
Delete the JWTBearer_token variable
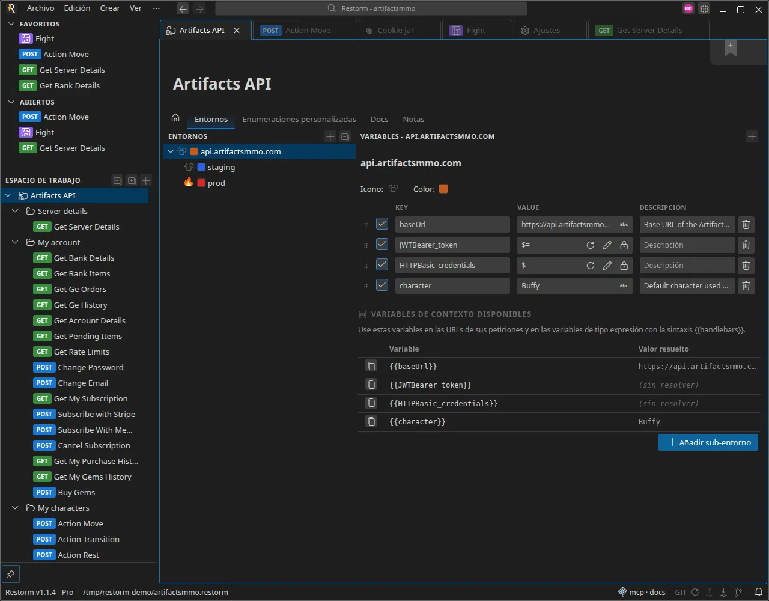coord(746,245)
